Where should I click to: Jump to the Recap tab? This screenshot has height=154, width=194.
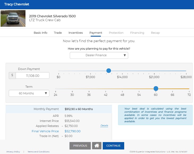pos(155,33)
